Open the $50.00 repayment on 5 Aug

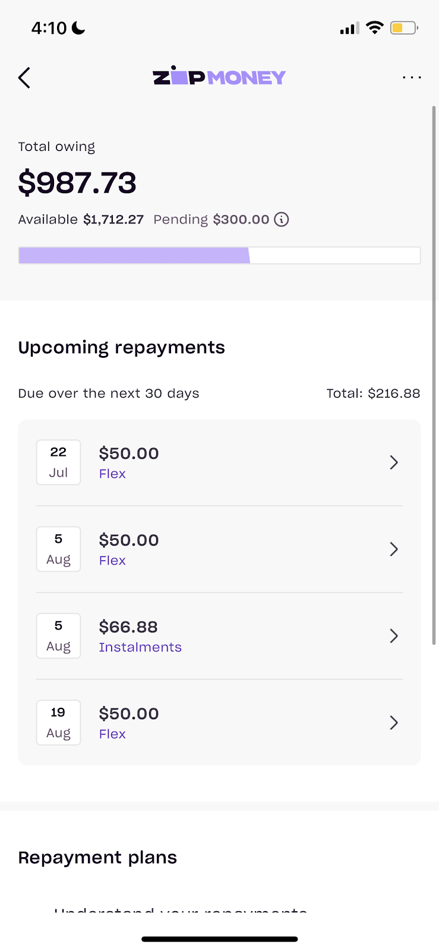(x=219, y=549)
